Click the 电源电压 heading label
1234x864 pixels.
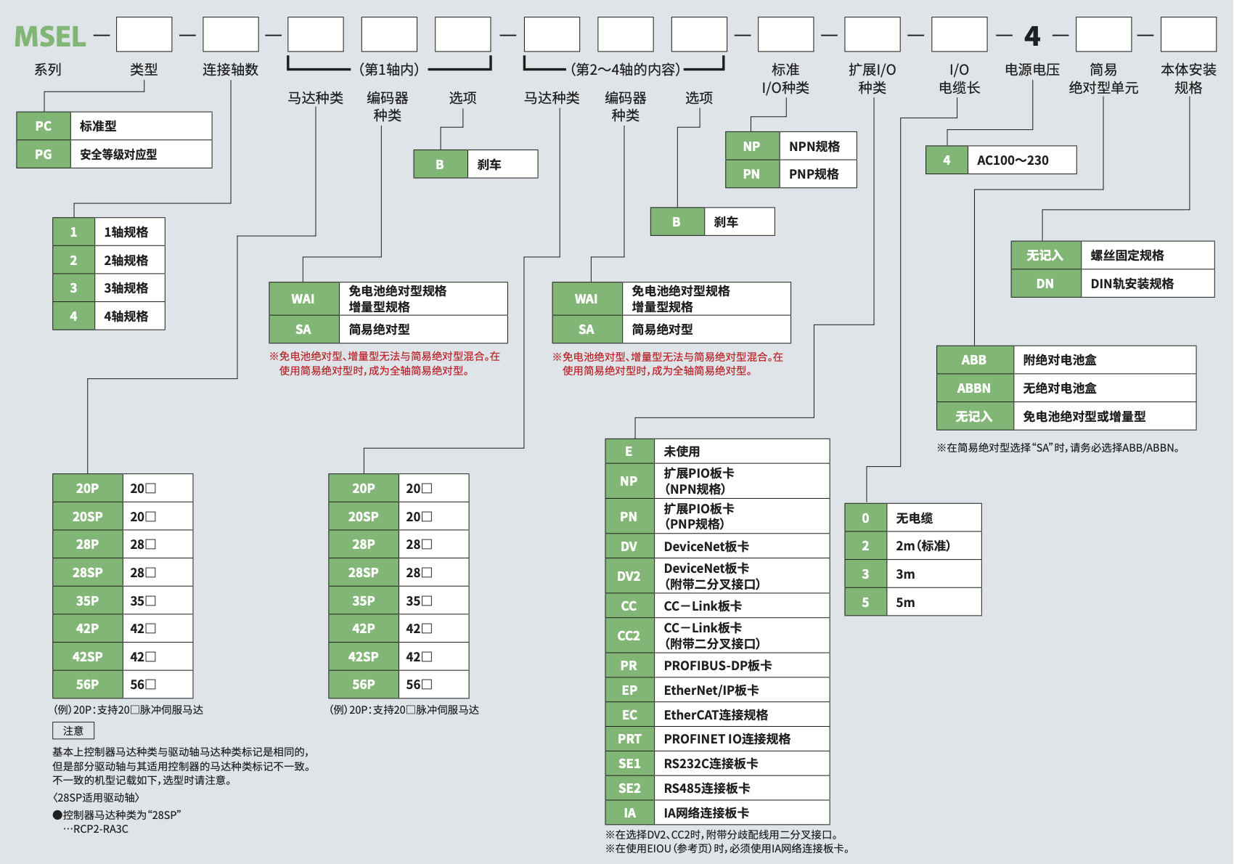pos(1032,70)
